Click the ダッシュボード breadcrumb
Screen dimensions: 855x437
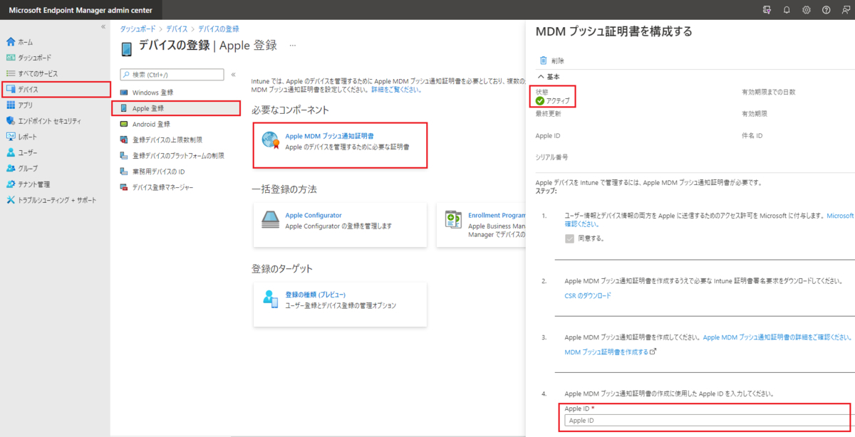[x=138, y=28]
